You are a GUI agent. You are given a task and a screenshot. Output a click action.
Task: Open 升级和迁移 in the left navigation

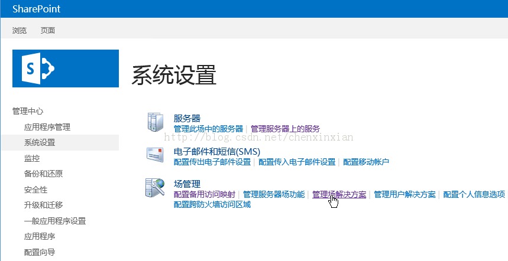[43, 205]
